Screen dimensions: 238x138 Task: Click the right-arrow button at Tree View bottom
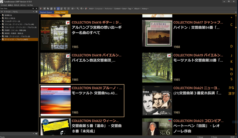click(36, 134)
